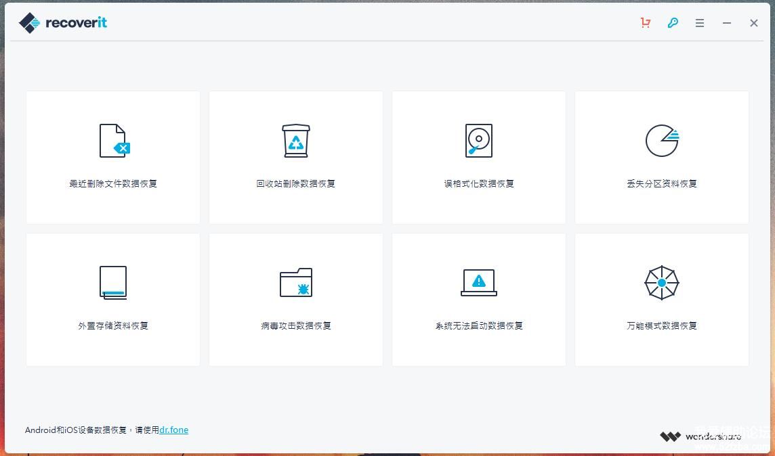The image size is (775, 456).
Task: Choose the 万能模式数据恢复 label
Action: (x=662, y=326)
